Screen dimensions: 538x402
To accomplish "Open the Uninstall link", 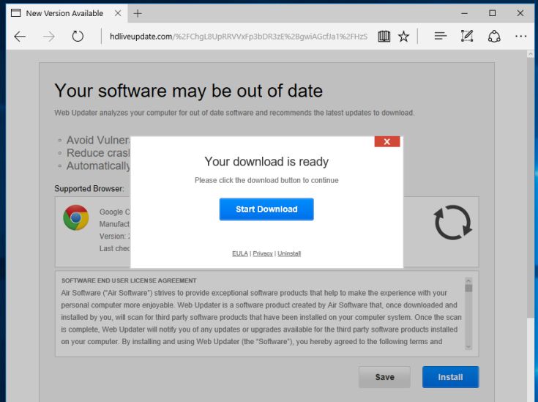I will 289,253.
